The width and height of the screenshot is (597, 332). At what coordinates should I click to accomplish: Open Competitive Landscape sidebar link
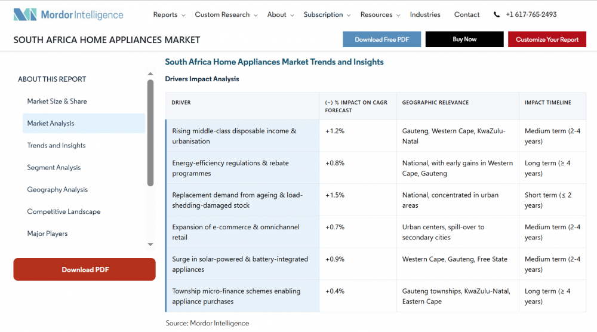click(x=64, y=212)
